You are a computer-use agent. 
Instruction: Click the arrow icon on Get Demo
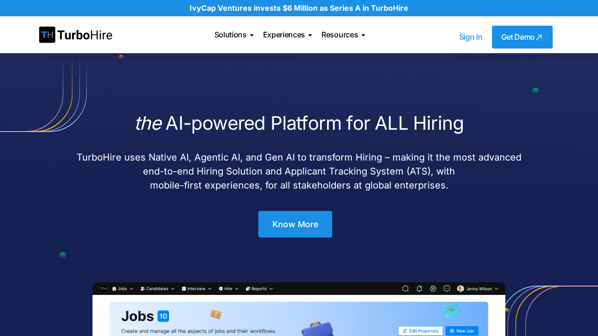(x=539, y=37)
